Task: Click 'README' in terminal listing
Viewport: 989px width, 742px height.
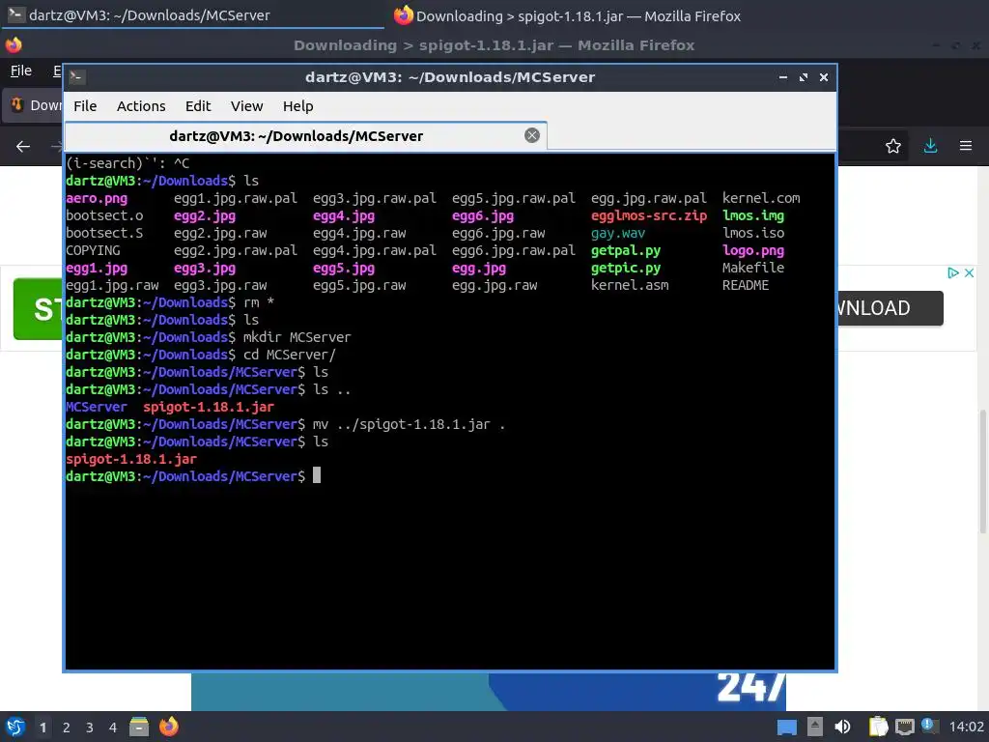Action: click(x=746, y=285)
